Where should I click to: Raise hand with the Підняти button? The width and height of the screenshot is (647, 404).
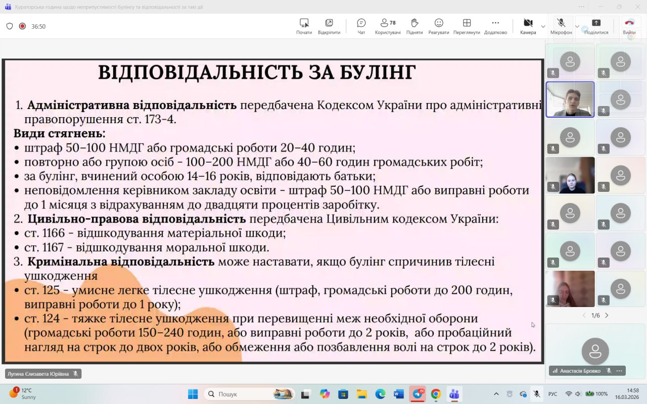(x=414, y=26)
